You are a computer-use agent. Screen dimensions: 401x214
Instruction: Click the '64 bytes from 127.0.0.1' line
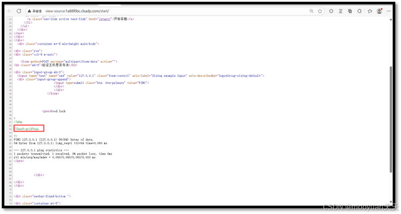[x=60, y=143]
